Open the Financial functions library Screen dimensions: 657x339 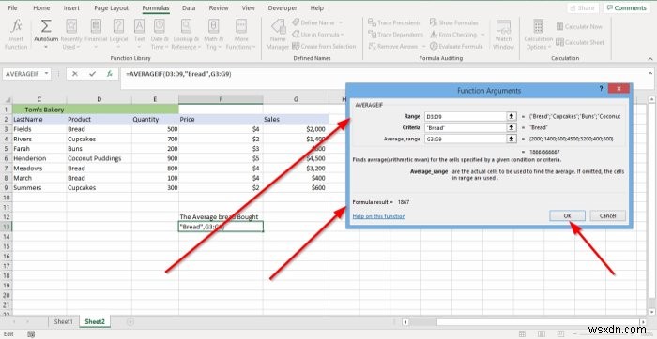(96, 35)
